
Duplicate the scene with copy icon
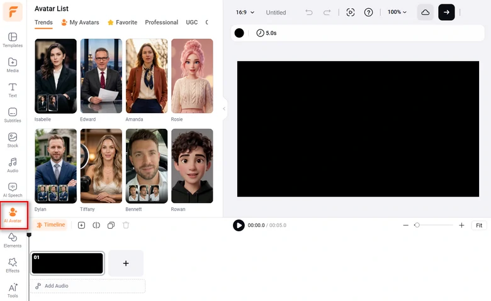[x=111, y=226]
